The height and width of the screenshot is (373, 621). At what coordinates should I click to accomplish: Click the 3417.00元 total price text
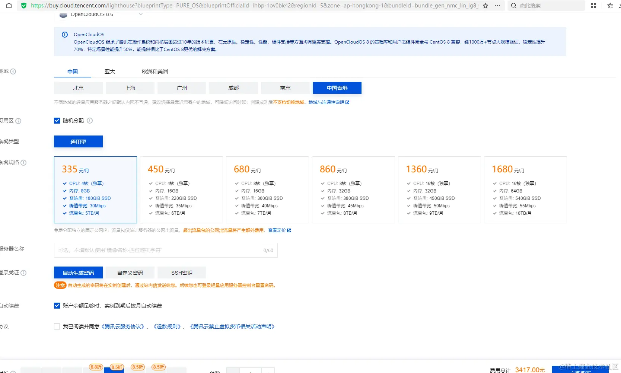[530, 370]
